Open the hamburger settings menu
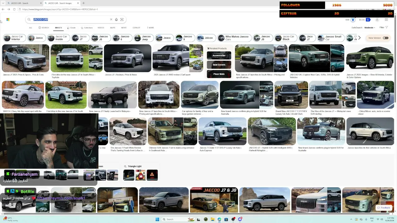The image size is (397, 223). pos(386,20)
